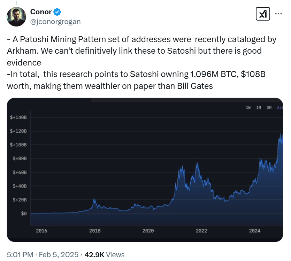Click the blue verified badge

pyautogui.click(x=58, y=12)
